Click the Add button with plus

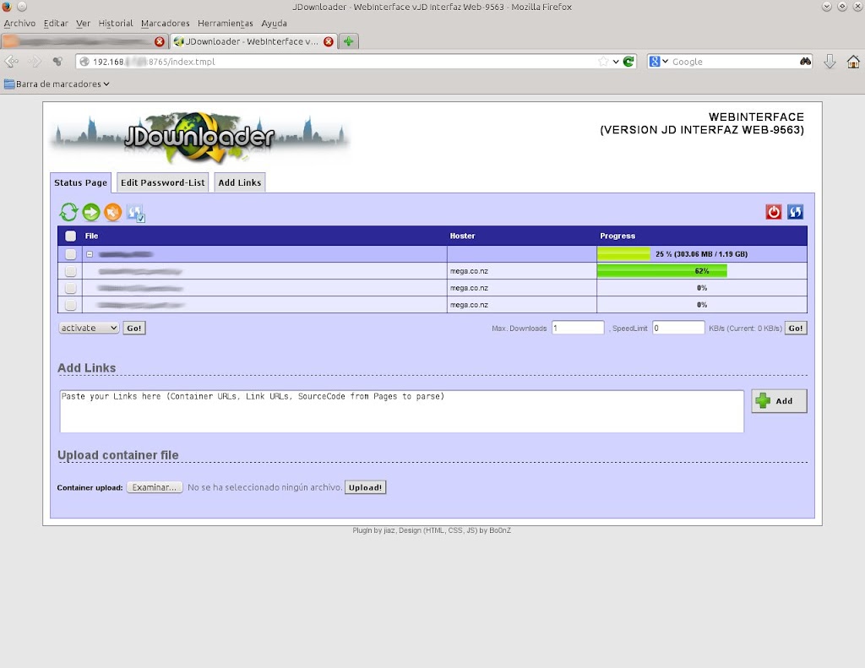click(779, 401)
